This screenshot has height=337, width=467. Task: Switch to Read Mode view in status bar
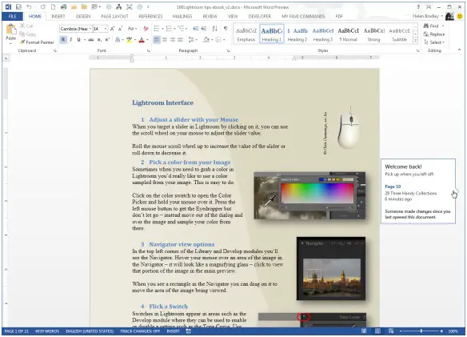pyautogui.click(x=364, y=331)
